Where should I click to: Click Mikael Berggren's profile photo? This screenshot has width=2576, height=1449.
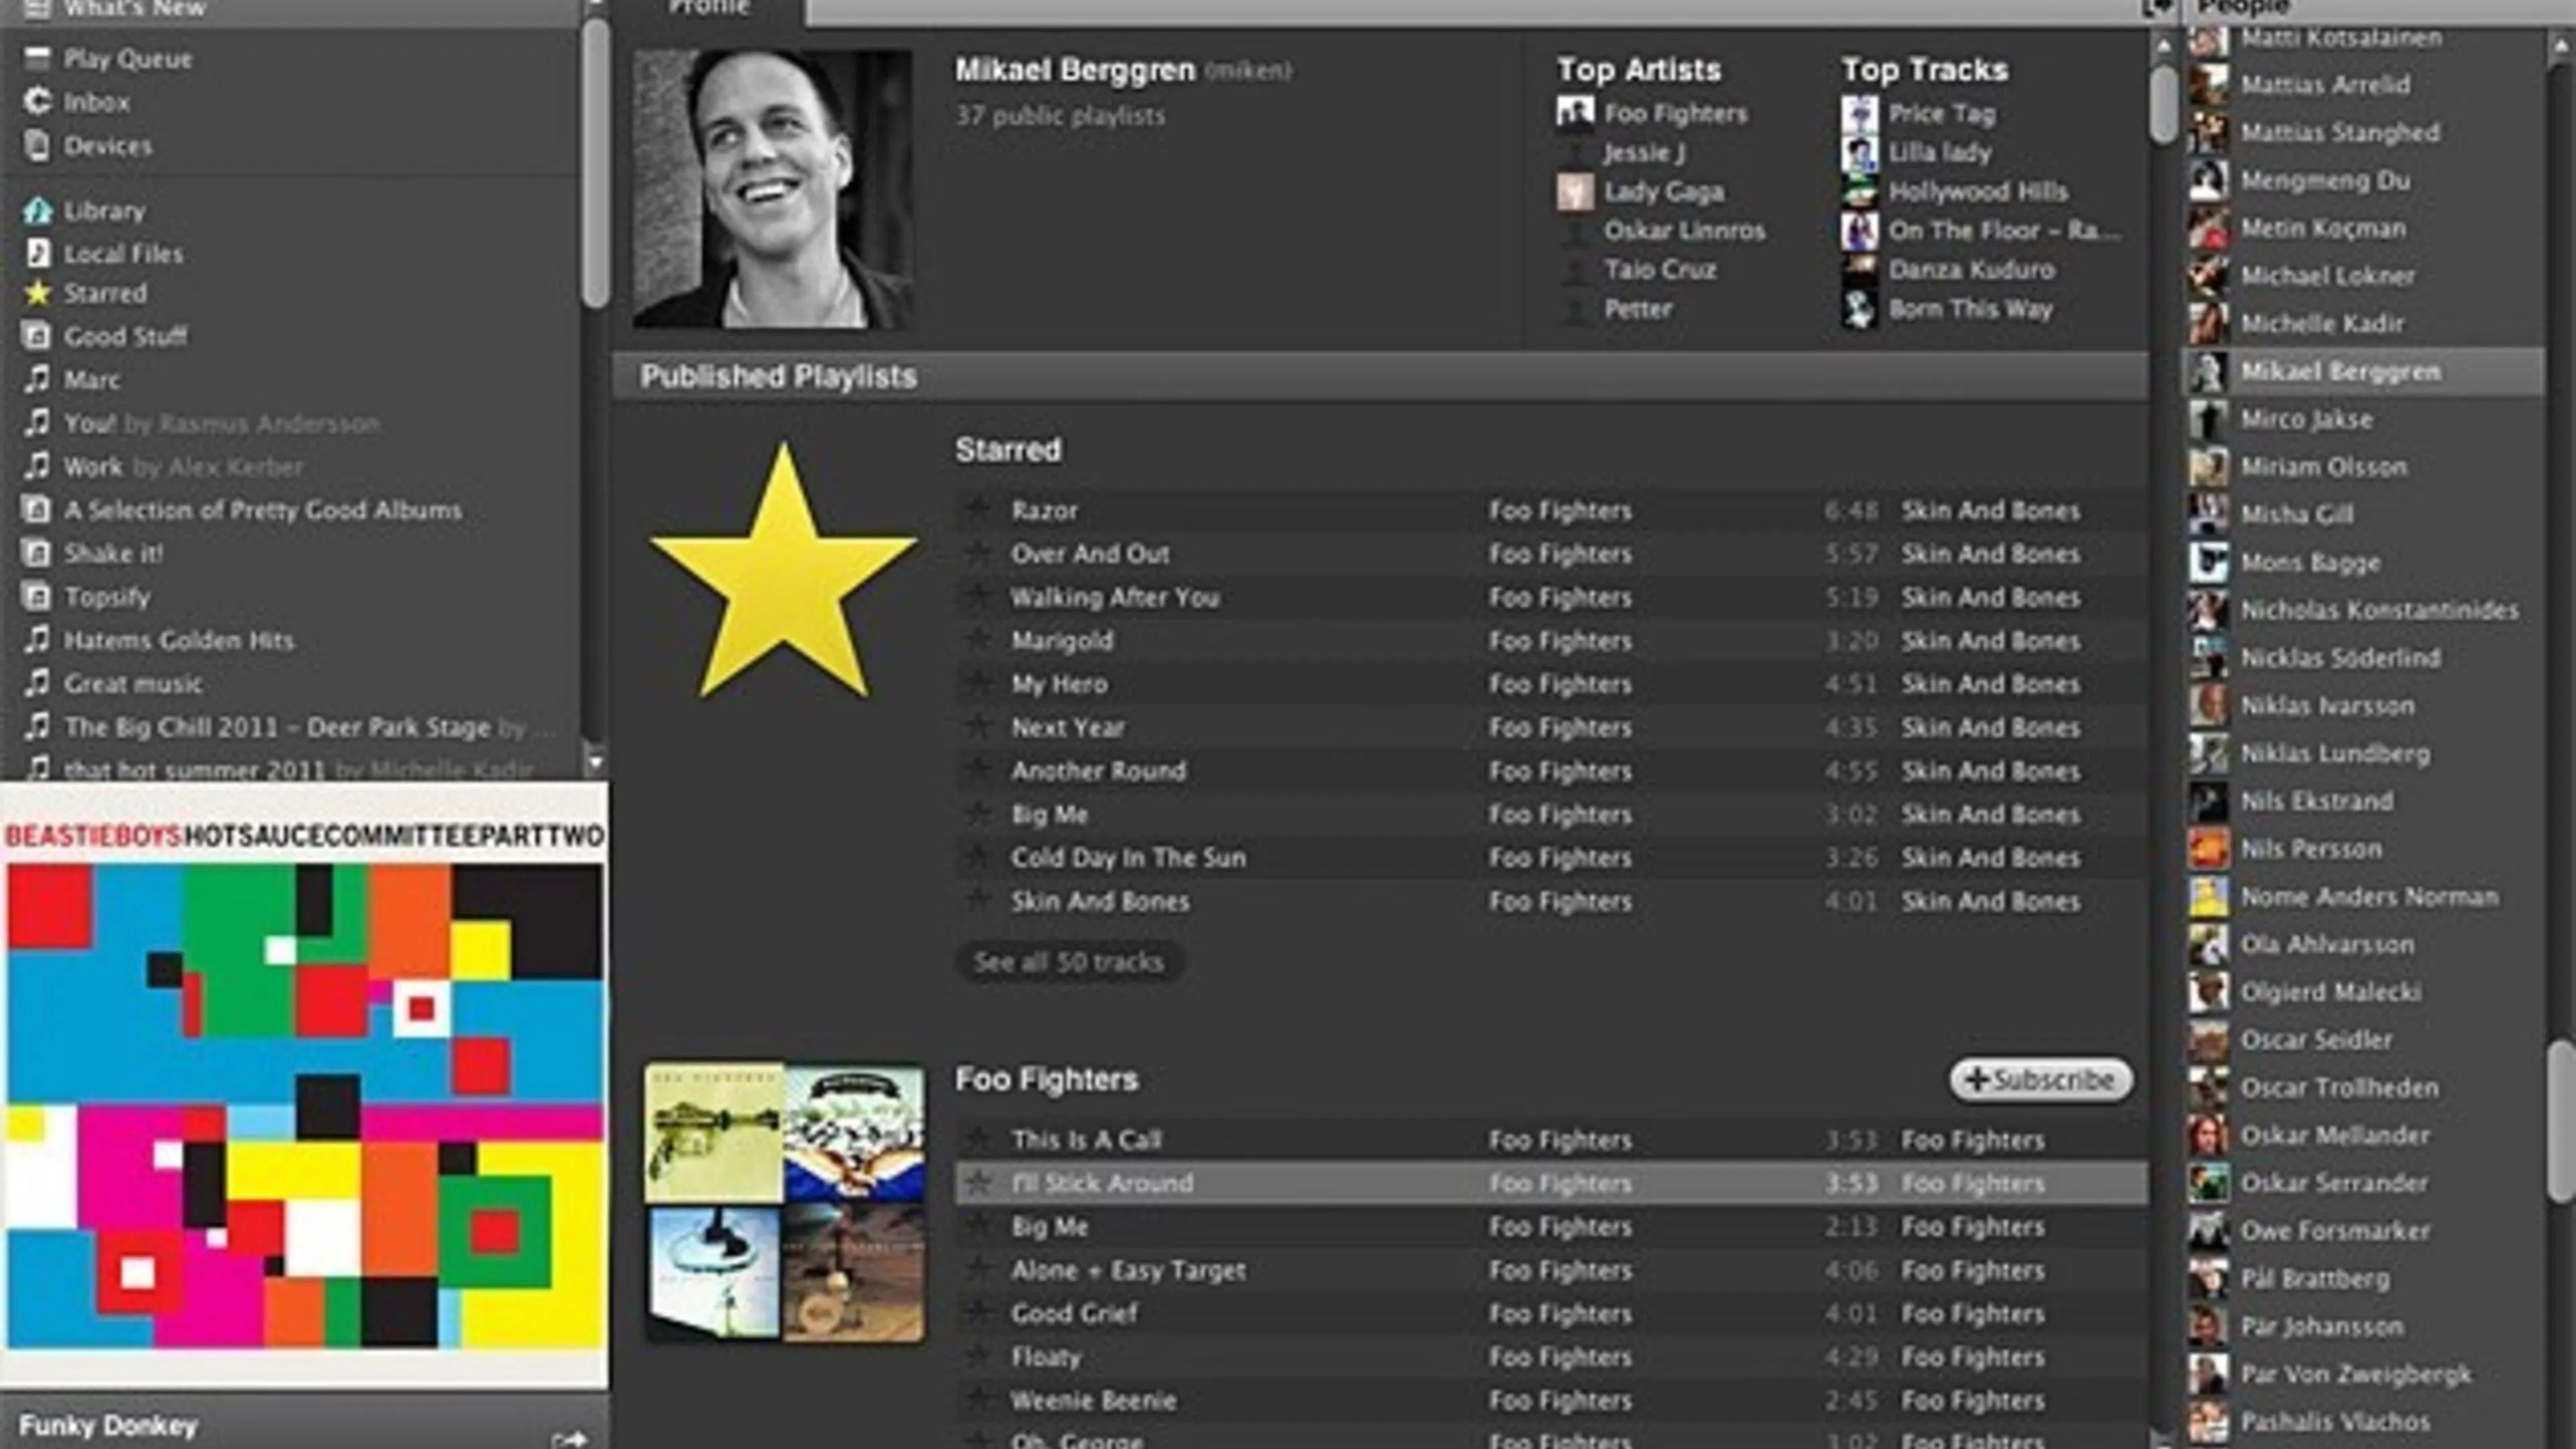pos(772,189)
